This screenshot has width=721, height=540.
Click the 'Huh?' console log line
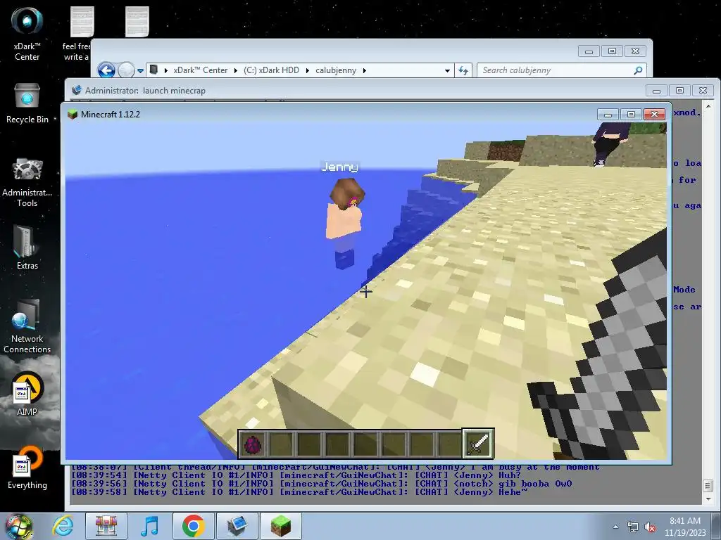point(296,475)
